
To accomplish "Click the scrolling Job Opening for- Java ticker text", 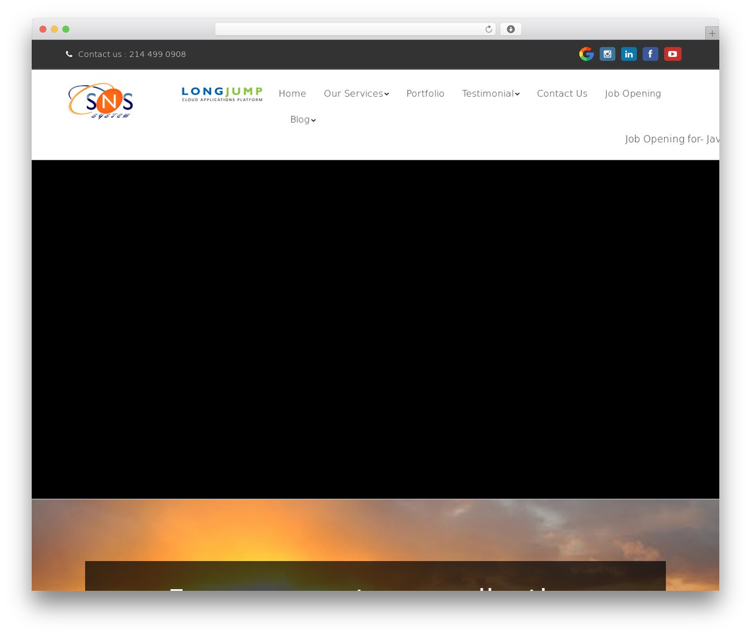I will [672, 139].
